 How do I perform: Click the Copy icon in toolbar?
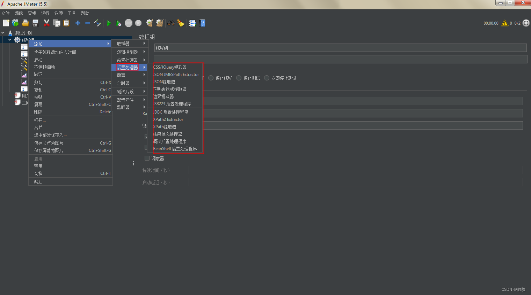56,23
